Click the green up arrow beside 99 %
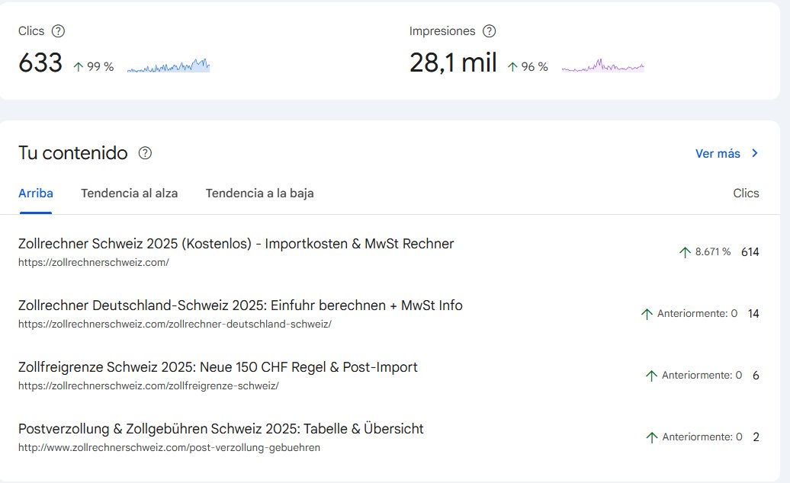 (80, 67)
